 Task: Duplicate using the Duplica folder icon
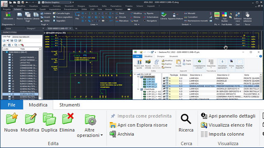[x=49, y=119]
